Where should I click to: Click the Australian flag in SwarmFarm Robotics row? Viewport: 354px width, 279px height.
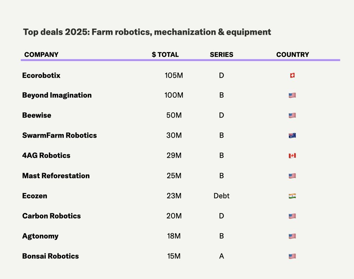292,135
